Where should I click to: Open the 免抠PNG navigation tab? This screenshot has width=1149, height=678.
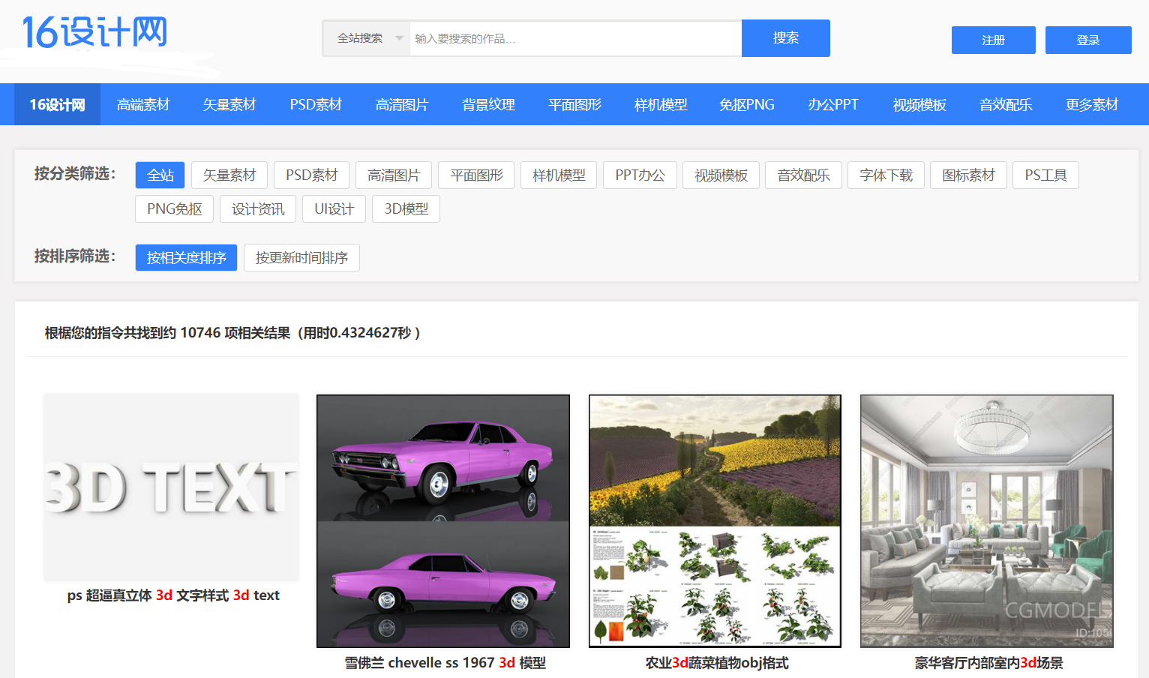pos(747,104)
